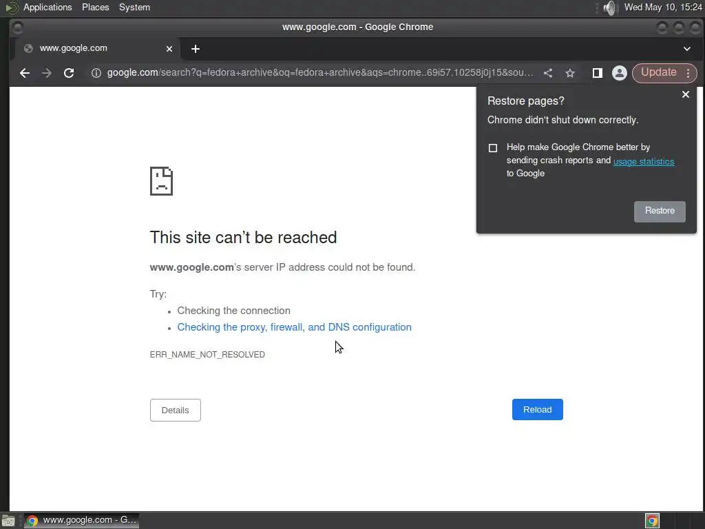
Task: Bookmark this tab with star icon
Action: tap(570, 73)
